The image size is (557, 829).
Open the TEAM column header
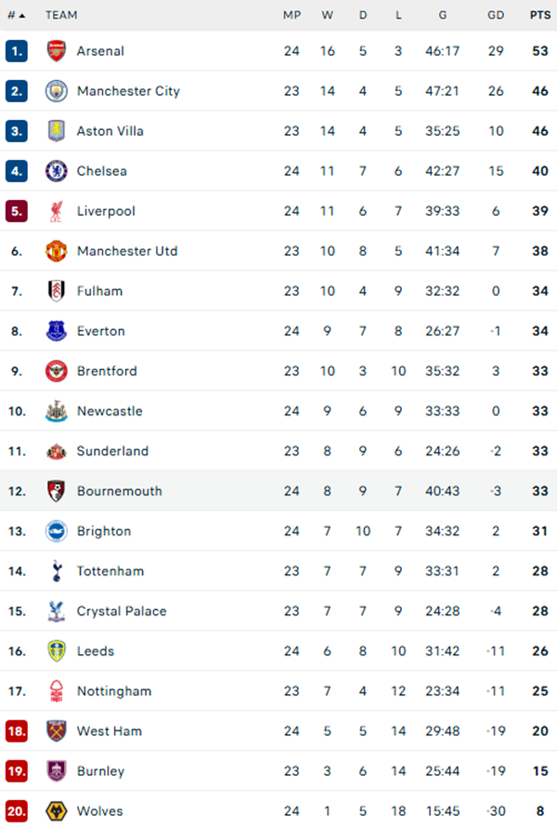pos(62,15)
